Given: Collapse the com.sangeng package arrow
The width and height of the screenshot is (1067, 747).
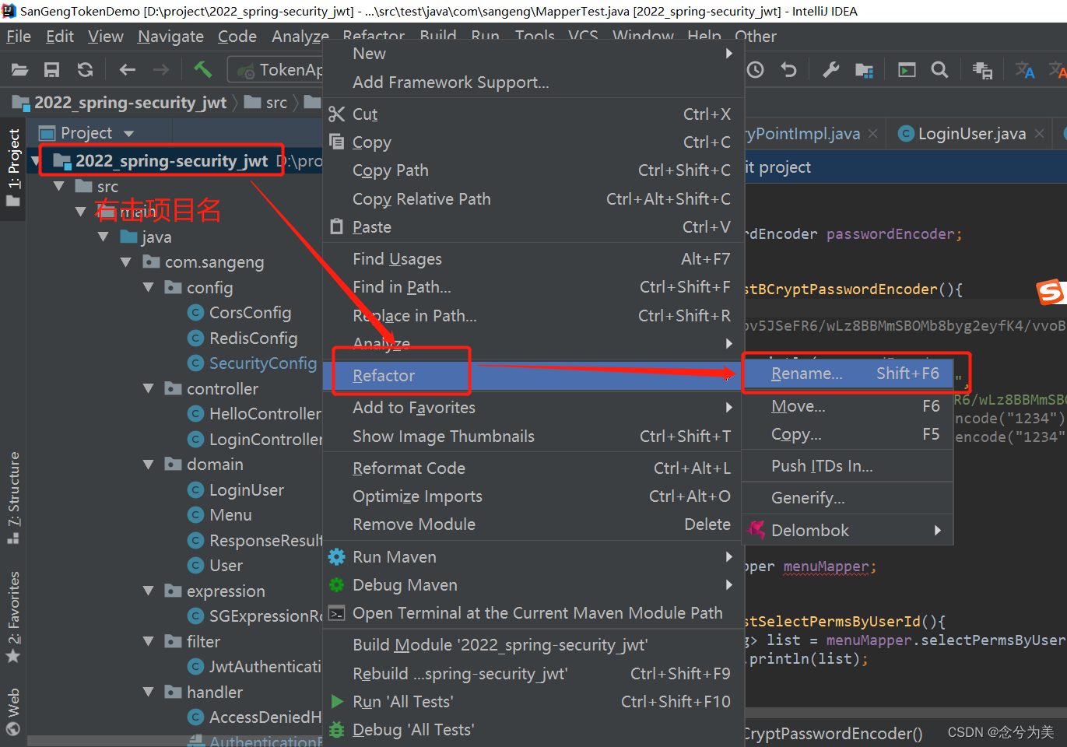Looking at the screenshot, I should click(125, 262).
